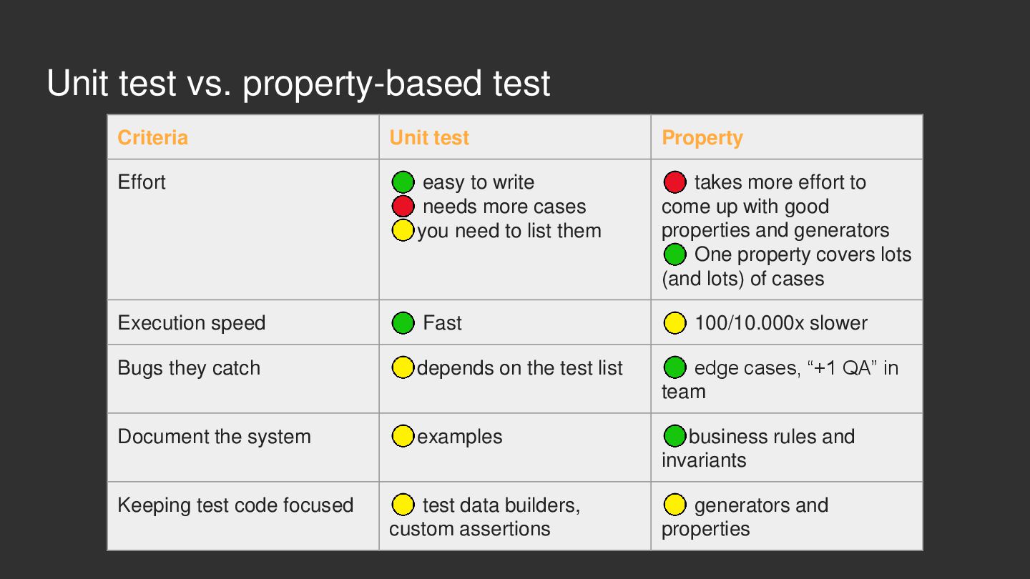Click green circle beside 'business rules and'

[x=675, y=436]
